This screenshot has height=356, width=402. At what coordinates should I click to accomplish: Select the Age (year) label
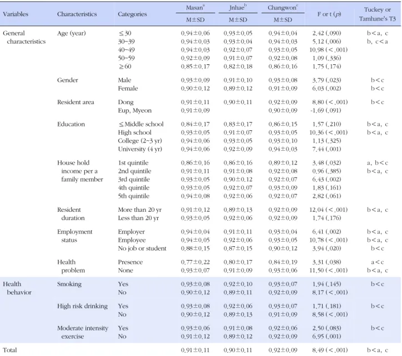(72, 33)
